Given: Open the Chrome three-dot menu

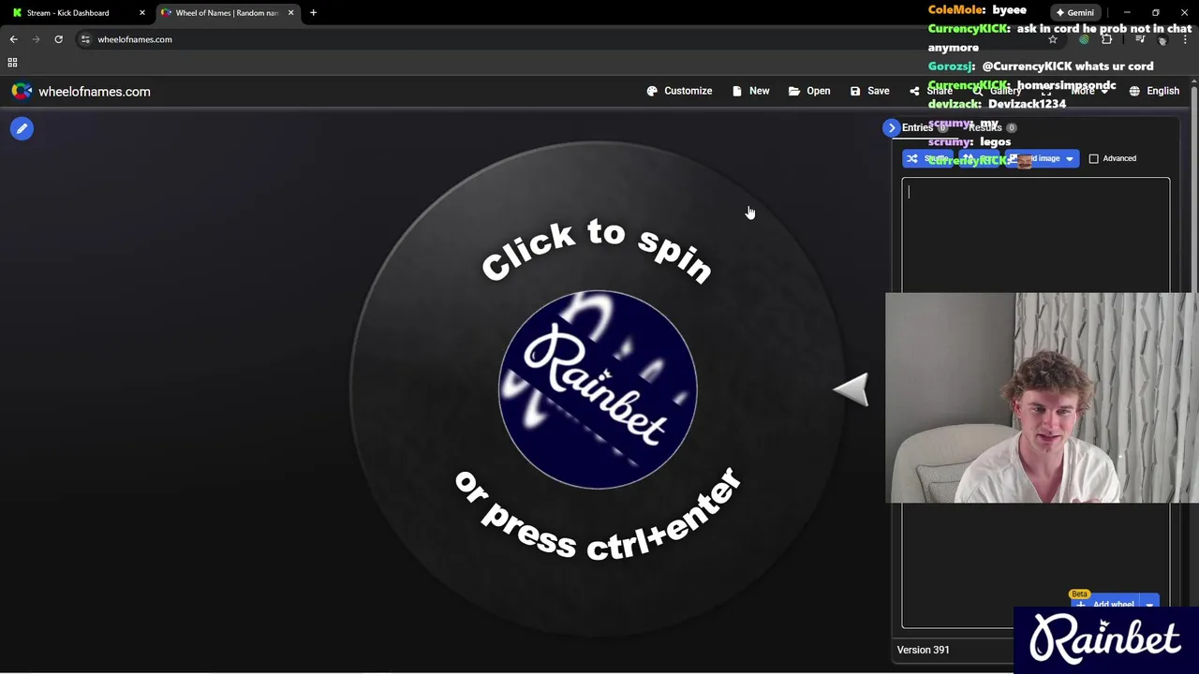Looking at the screenshot, I should [1185, 39].
